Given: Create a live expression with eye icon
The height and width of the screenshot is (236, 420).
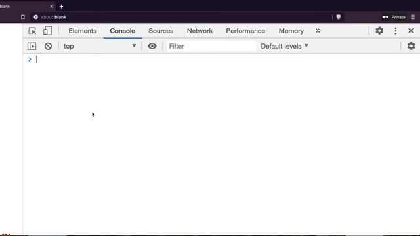Looking at the screenshot, I should (152, 46).
